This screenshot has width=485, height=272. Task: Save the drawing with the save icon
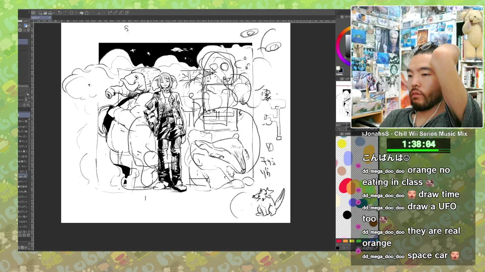tap(50, 13)
